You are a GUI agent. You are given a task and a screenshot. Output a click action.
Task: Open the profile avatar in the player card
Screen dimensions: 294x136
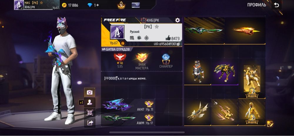point(117,32)
